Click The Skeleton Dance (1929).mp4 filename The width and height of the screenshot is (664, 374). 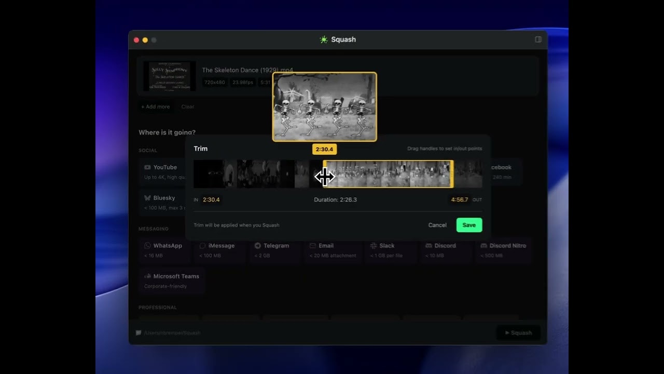[247, 70]
